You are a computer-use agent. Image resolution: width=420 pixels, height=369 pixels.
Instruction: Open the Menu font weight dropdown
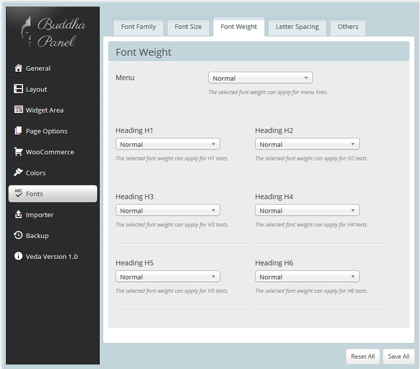pyautogui.click(x=260, y=78)
